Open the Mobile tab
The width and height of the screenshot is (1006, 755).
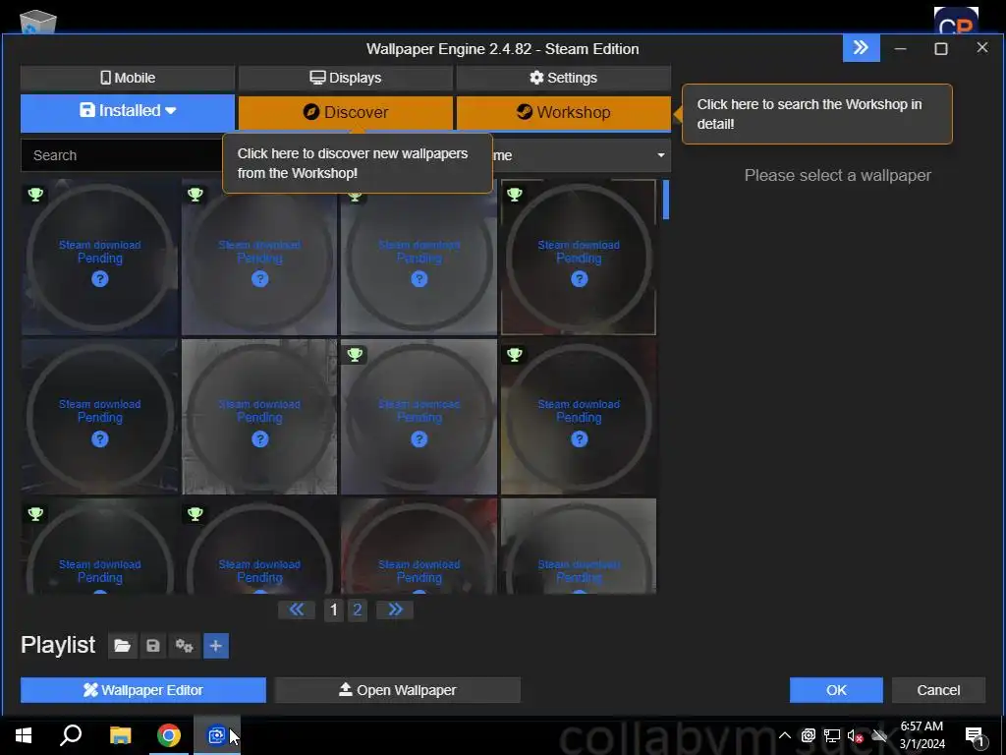coord(128,78)
